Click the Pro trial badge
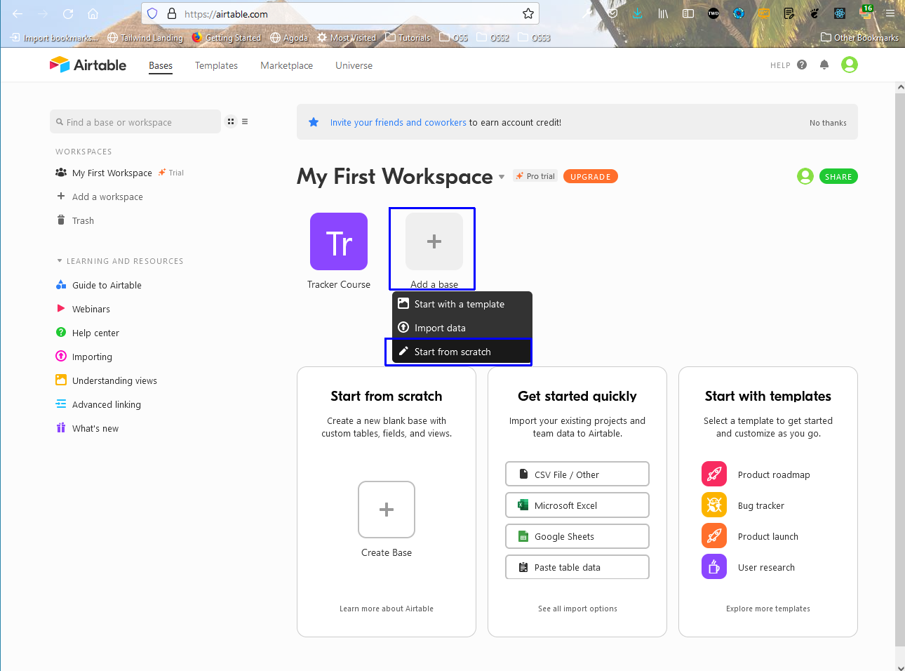This screenshot has height=671, width=905. 535,176
